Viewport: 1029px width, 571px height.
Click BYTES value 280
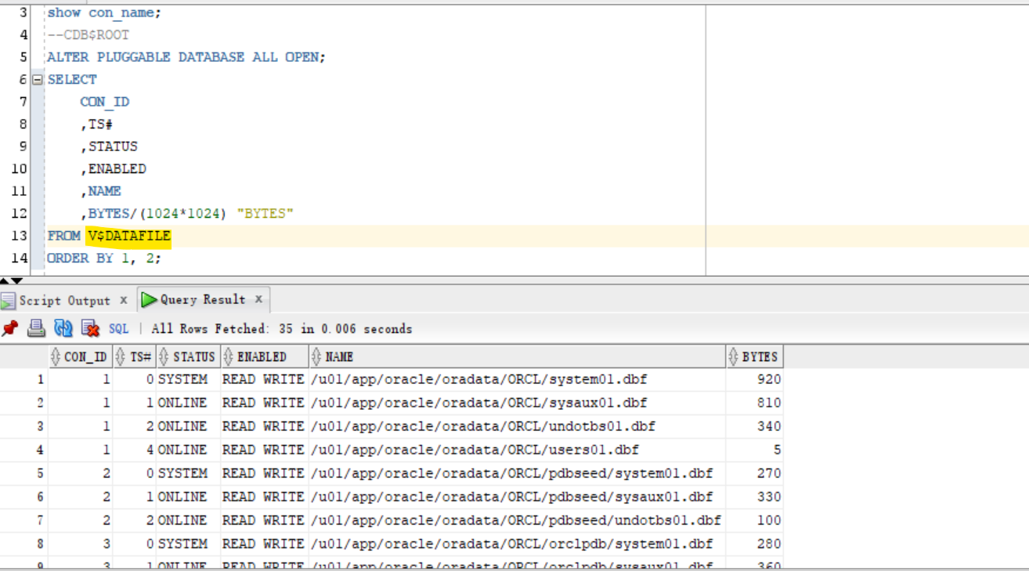(x=754, y=544)
